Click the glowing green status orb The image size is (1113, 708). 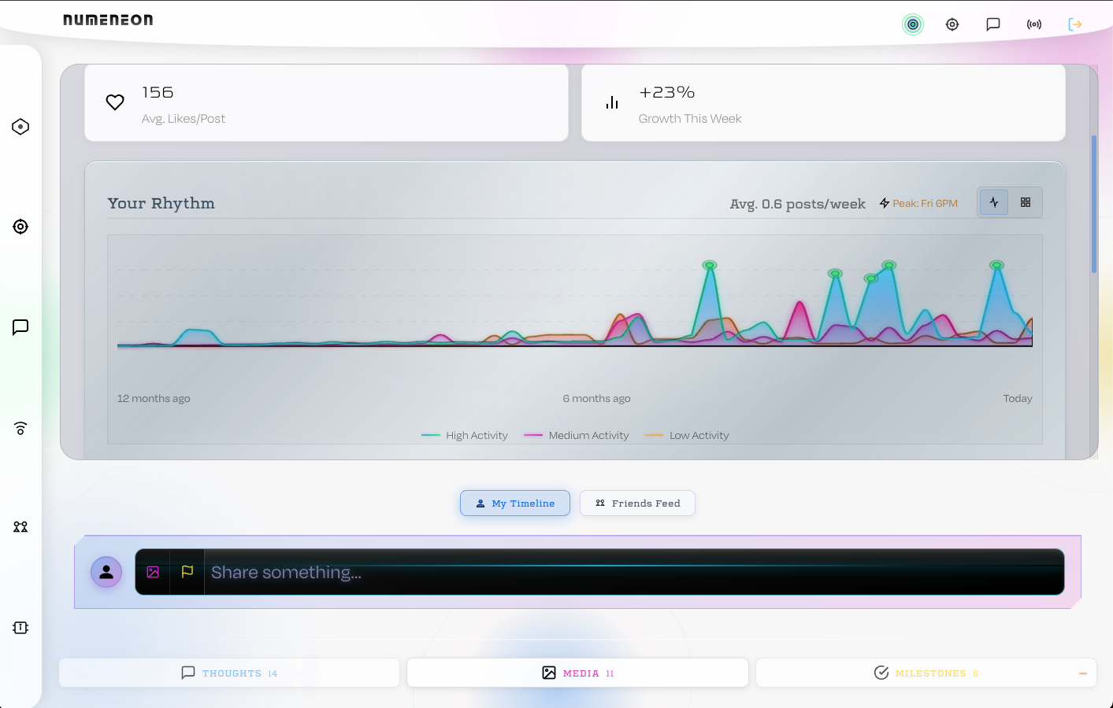[913, 24]
